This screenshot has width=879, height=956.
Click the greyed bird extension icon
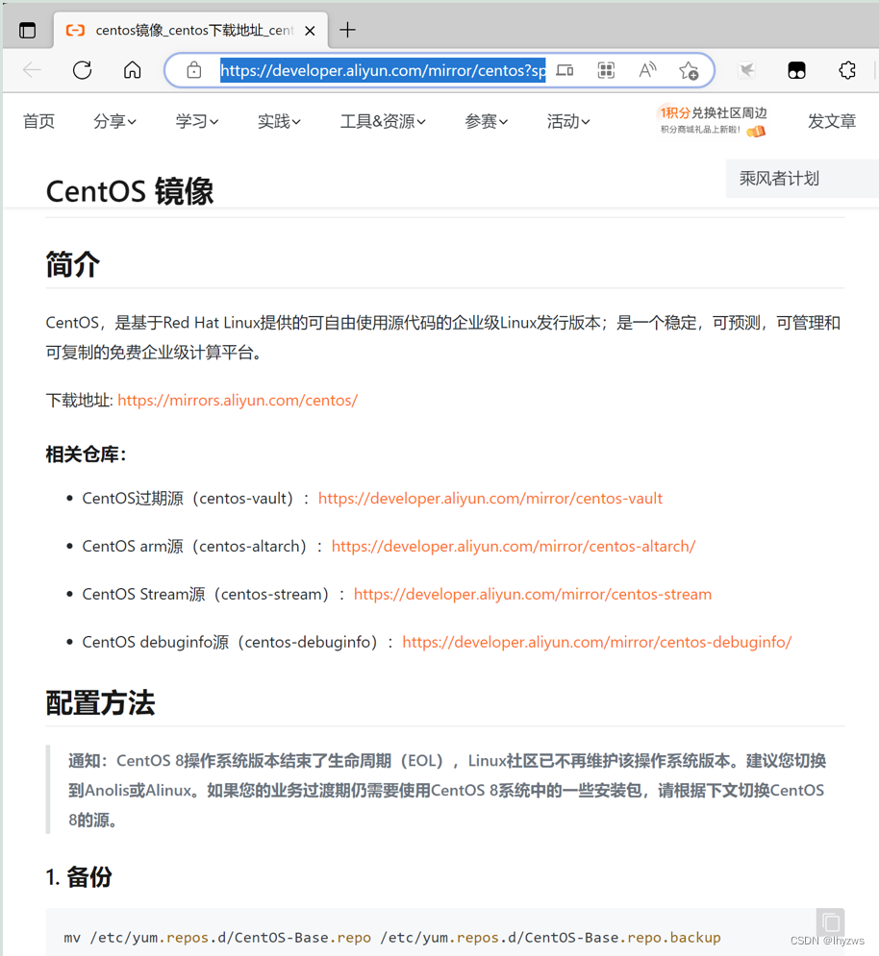(746, 71)
